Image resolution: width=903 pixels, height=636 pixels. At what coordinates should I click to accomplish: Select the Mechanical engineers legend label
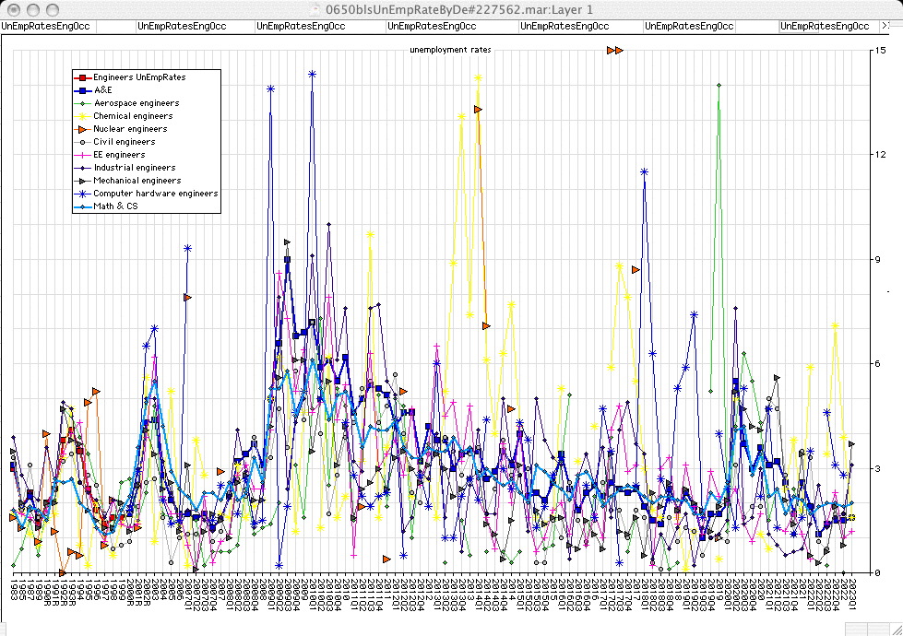(x=137, y=181)
